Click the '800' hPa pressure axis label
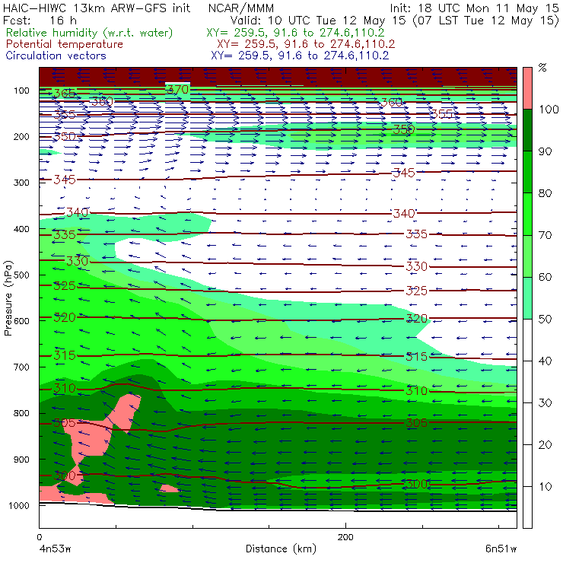Screen dimensions: 563x563 21,413
